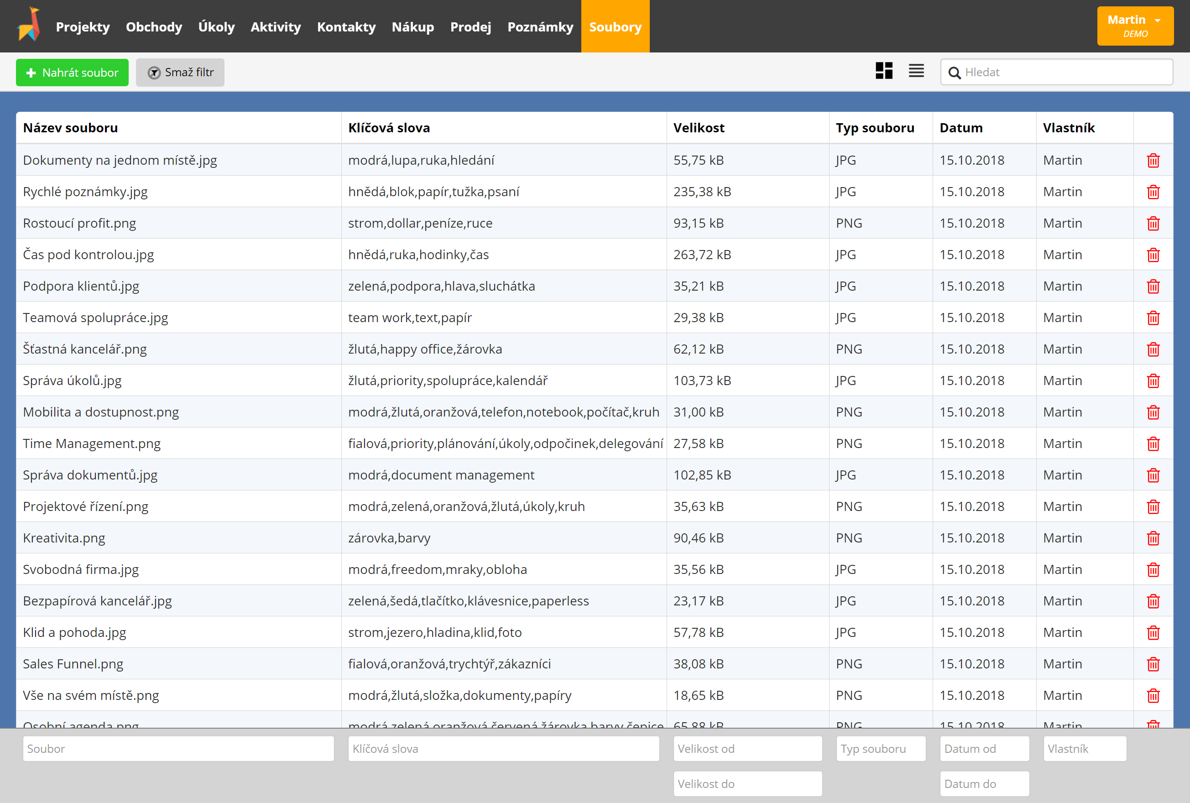
Task: Select the active Soubory tab
Action: click(615, 26)
